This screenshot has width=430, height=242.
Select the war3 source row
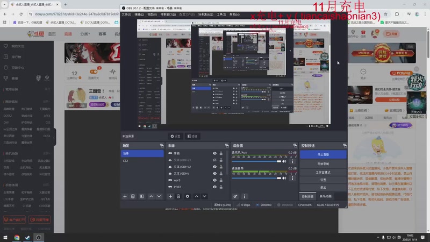[x=197, y=180]
